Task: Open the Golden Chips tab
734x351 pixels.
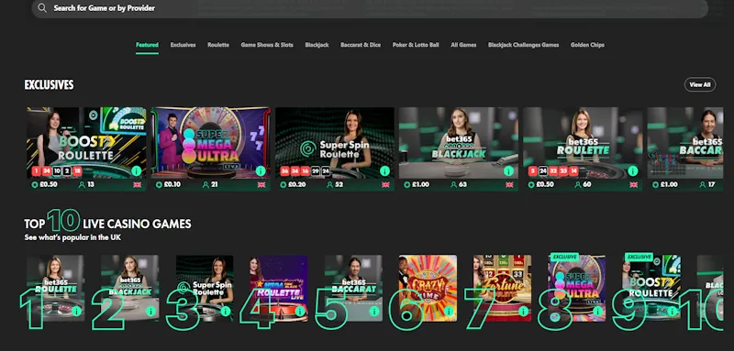Action: pos(587,45)
